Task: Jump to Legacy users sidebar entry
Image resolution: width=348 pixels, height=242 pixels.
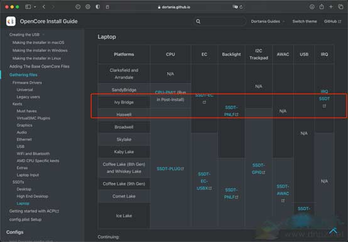Action: 28,97
